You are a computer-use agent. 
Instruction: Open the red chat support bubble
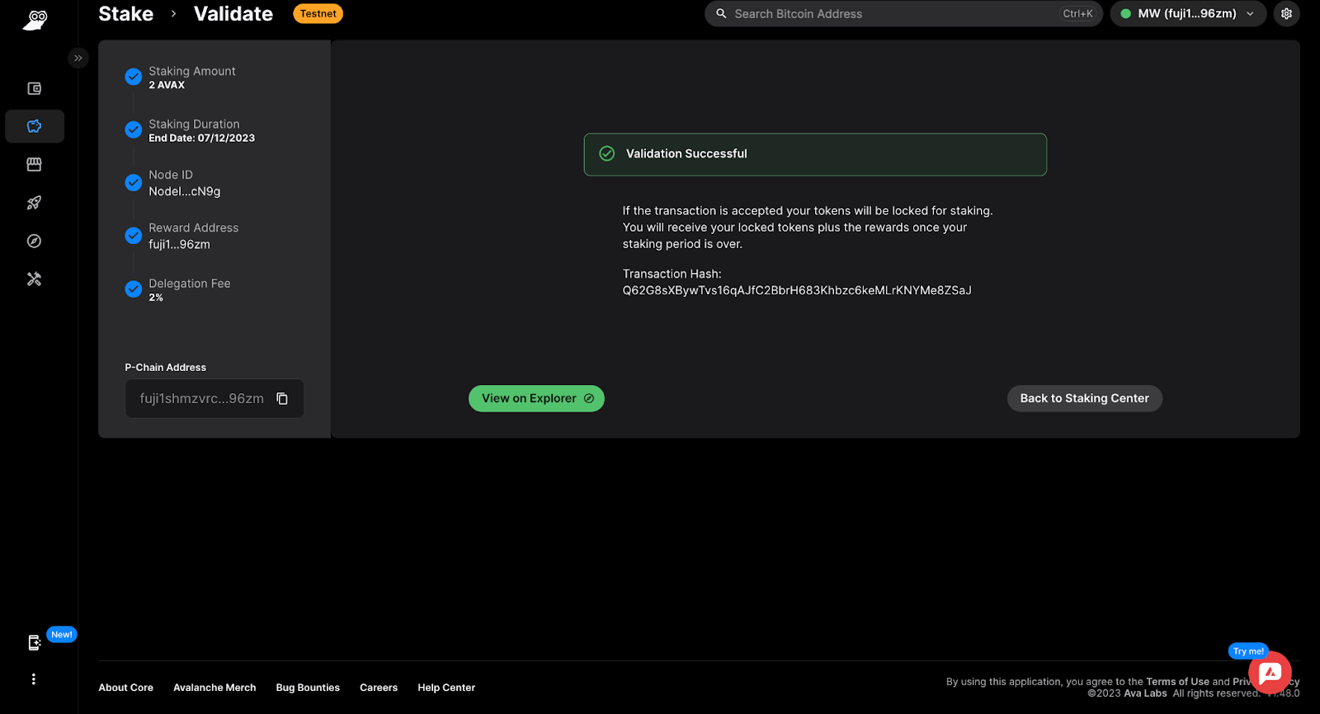[1270, 673]
